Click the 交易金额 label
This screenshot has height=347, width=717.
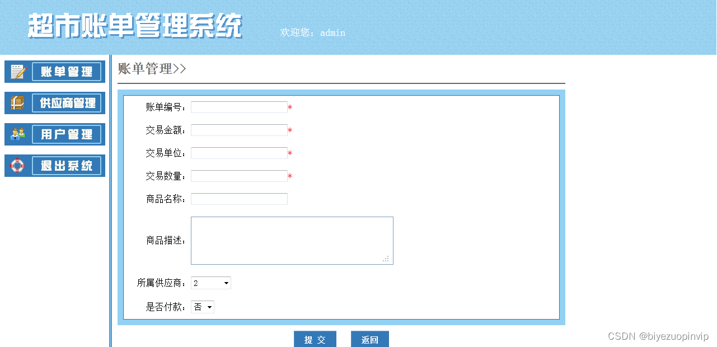(x=166, y=130)
